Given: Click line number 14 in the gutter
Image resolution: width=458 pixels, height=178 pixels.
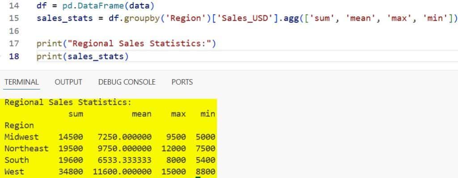Looking at the screenshot, I should click(x=14, y=5).
